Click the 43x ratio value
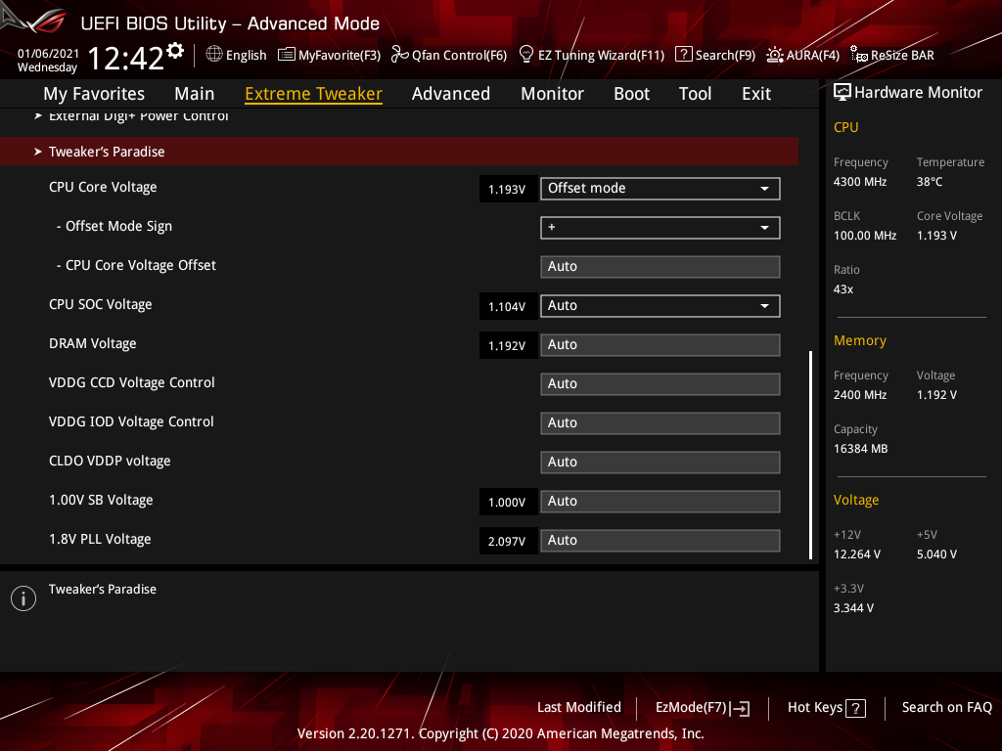1002x751 pixels. tap(843, 288)
